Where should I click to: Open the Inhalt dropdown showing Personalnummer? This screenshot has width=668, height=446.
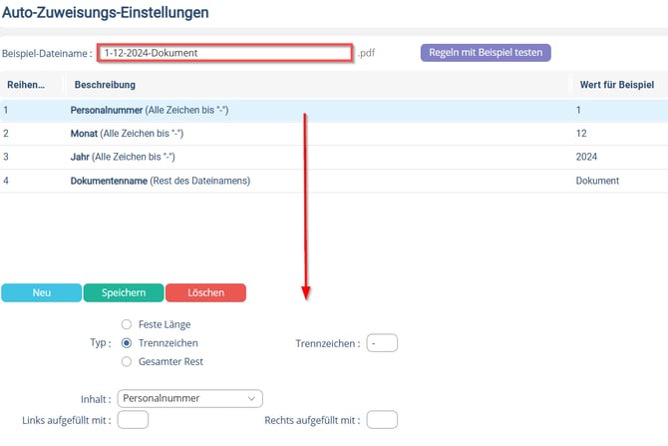point(189,398)
